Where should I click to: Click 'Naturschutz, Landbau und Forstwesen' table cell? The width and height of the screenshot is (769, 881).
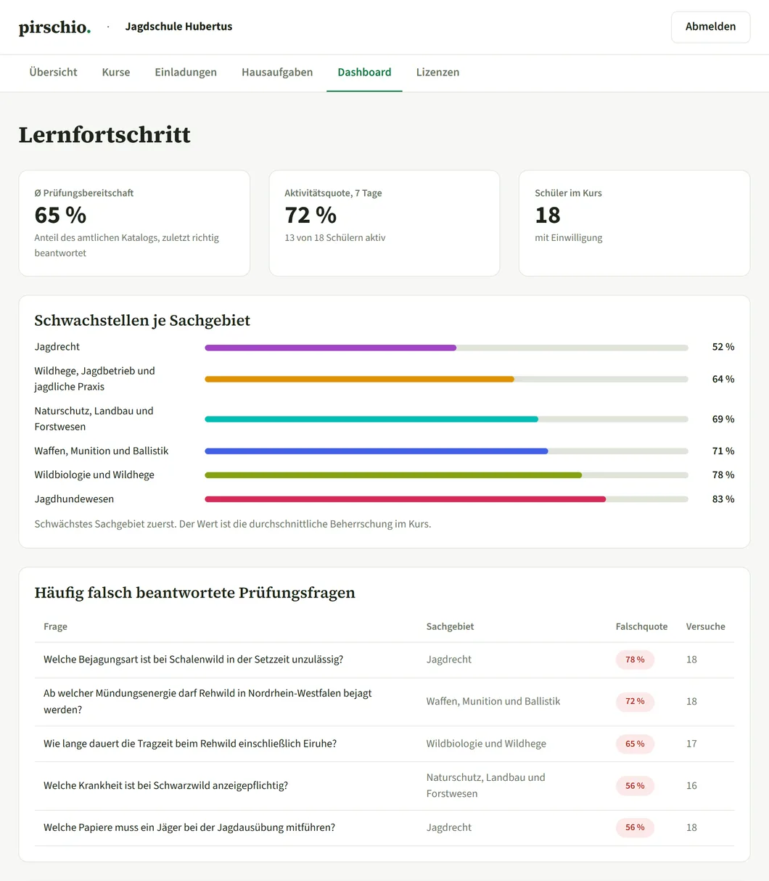[486, 785]
